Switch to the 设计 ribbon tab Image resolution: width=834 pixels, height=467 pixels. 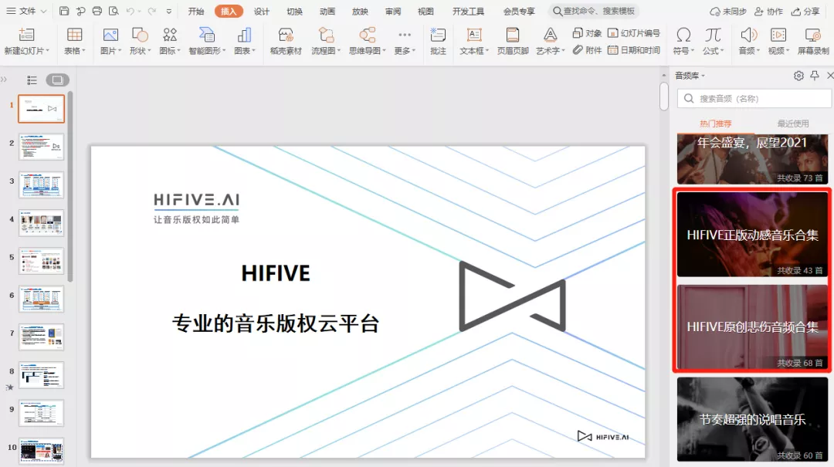pyautogui.click(x=261, y=11)
